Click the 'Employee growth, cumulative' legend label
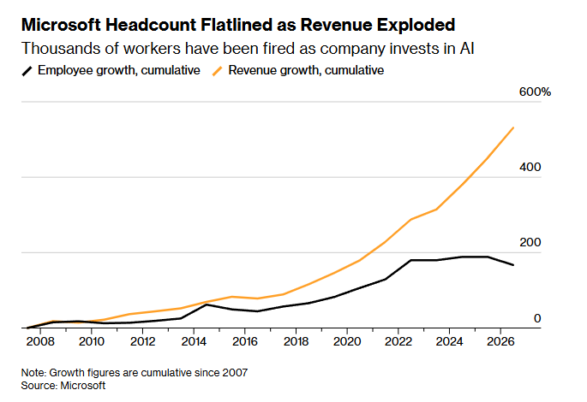 119,70
